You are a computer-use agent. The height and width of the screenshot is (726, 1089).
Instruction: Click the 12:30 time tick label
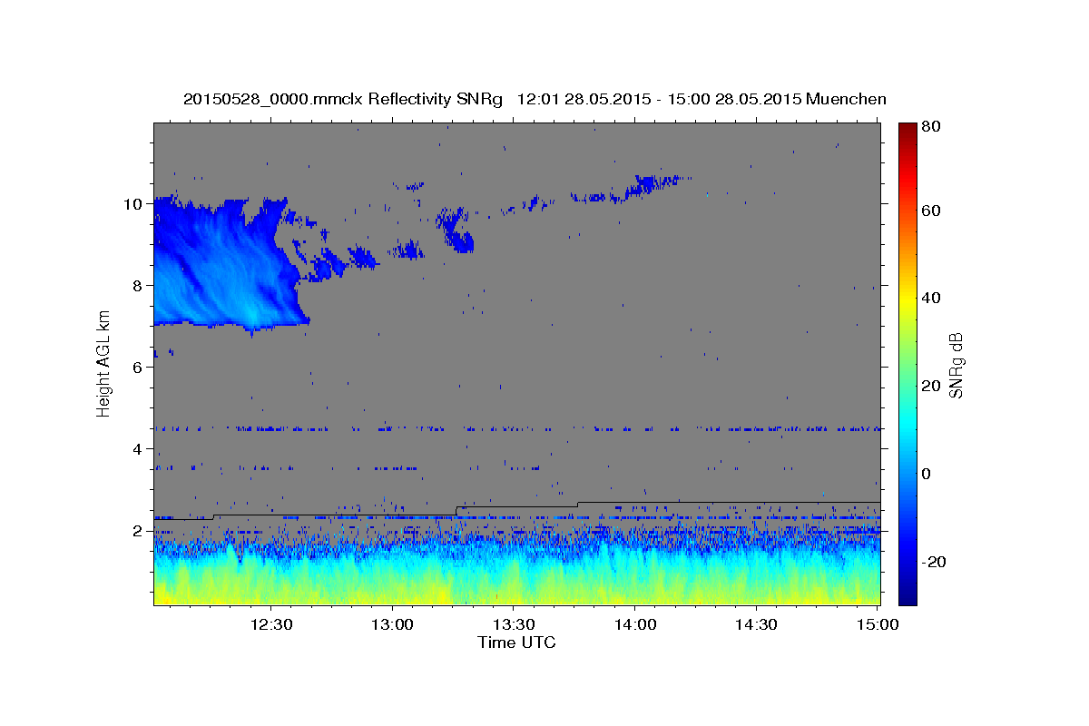pos(270,624)
